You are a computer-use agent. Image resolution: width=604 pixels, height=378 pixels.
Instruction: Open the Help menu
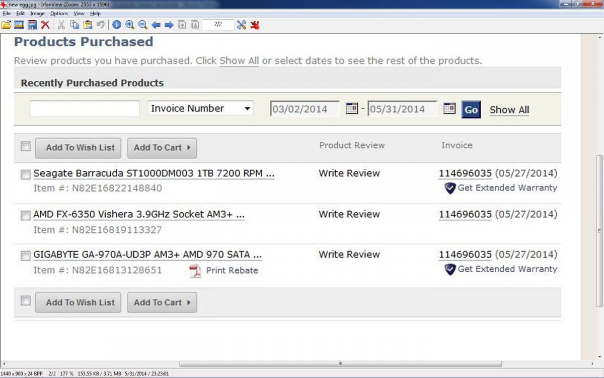(x=95, y=14)
